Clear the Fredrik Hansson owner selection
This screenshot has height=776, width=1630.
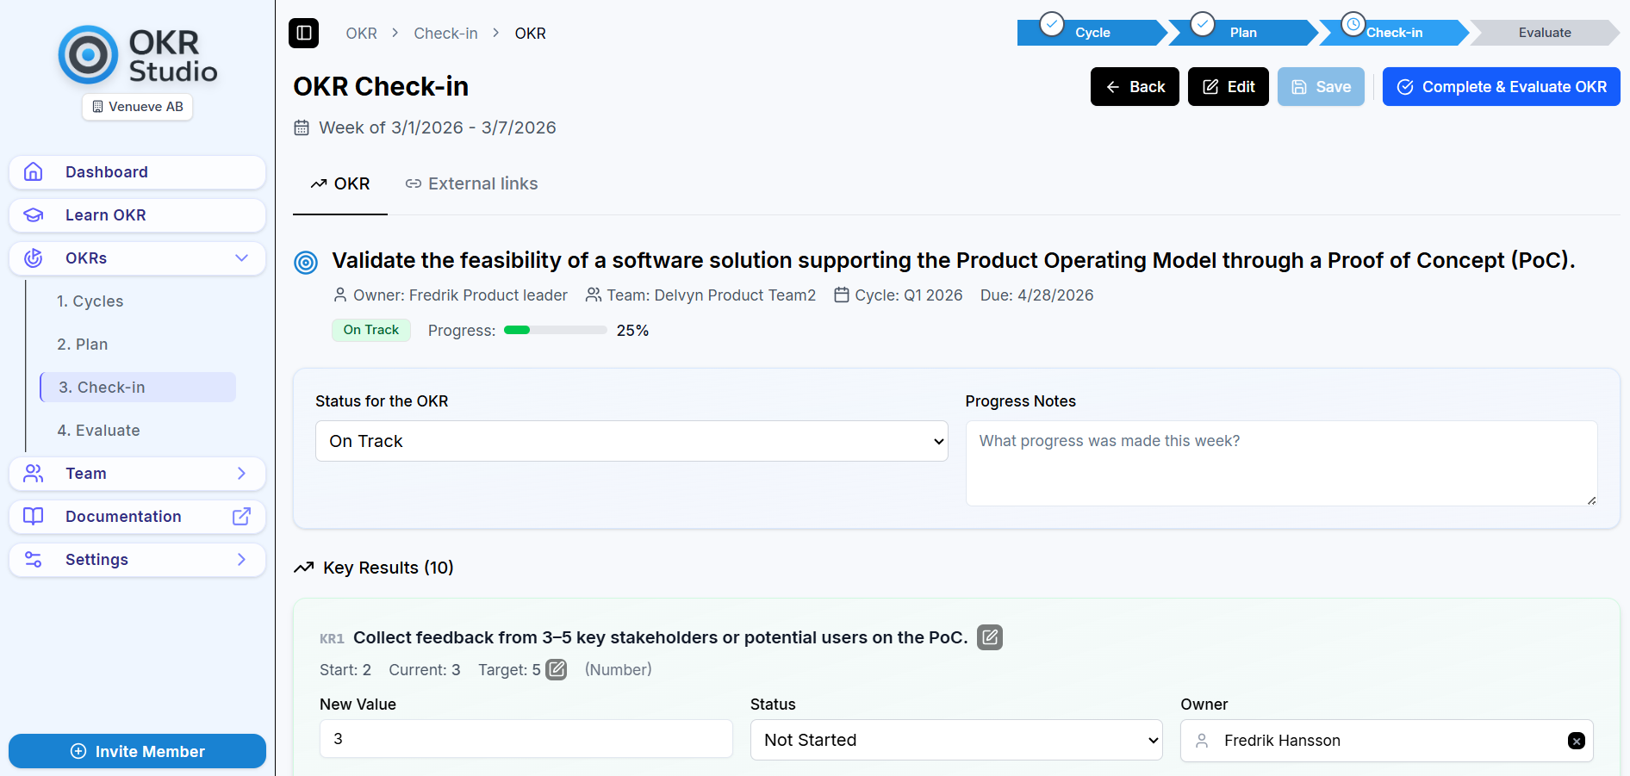pyautogui.click(x=1576, y=741)
